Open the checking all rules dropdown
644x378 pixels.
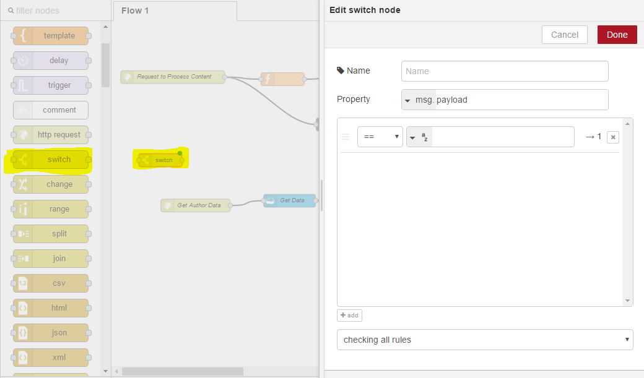485,340
